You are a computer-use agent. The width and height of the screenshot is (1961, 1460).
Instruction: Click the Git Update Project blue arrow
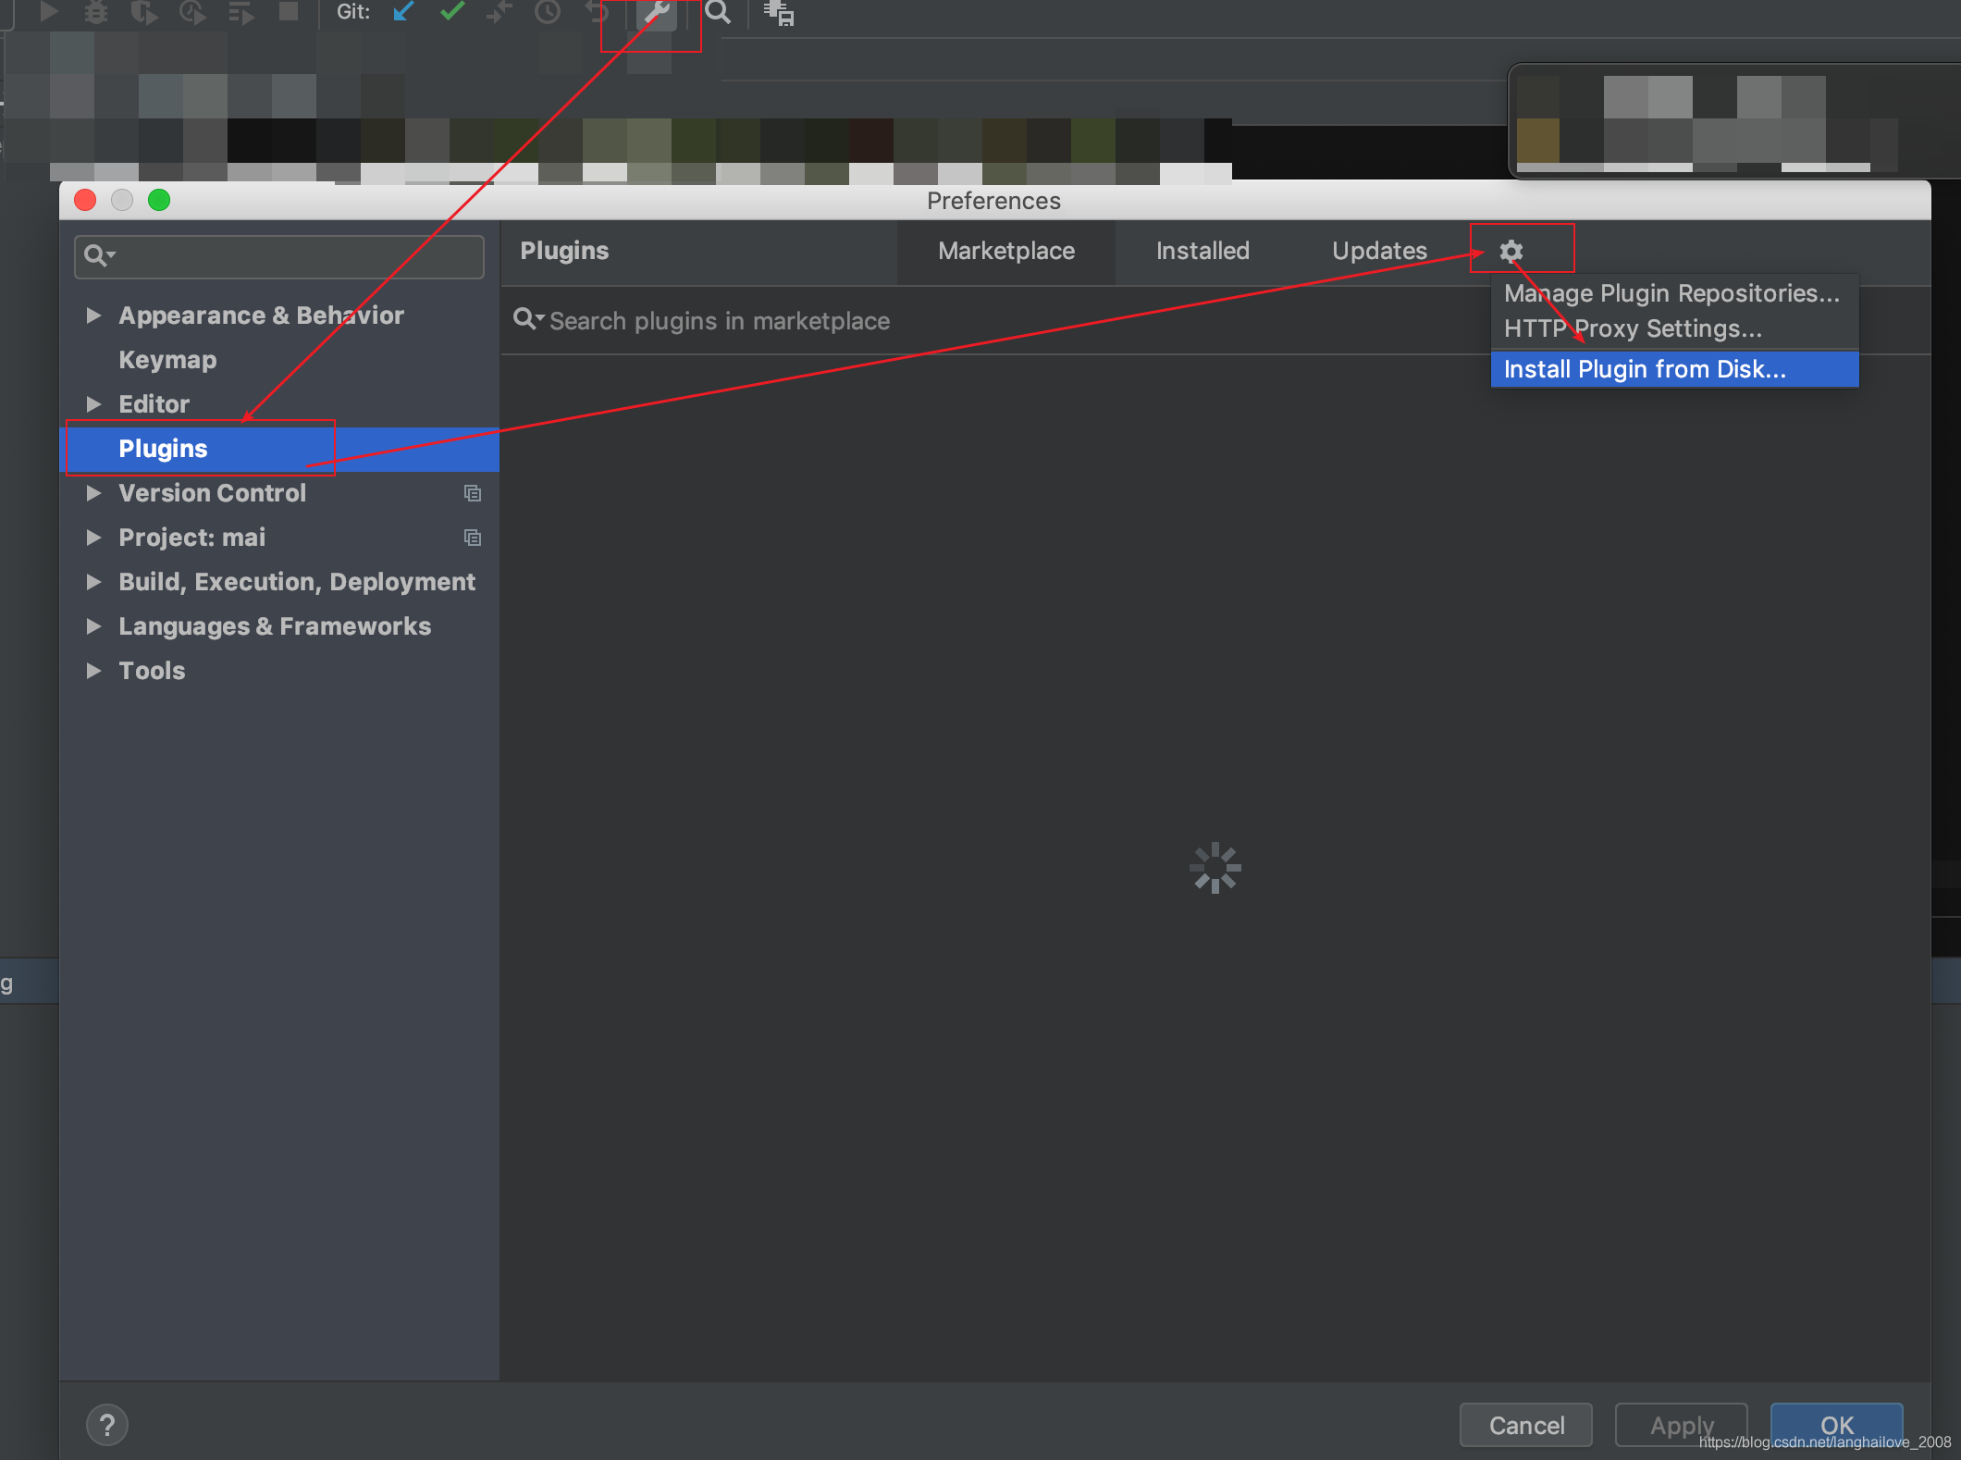coord(403,11)
